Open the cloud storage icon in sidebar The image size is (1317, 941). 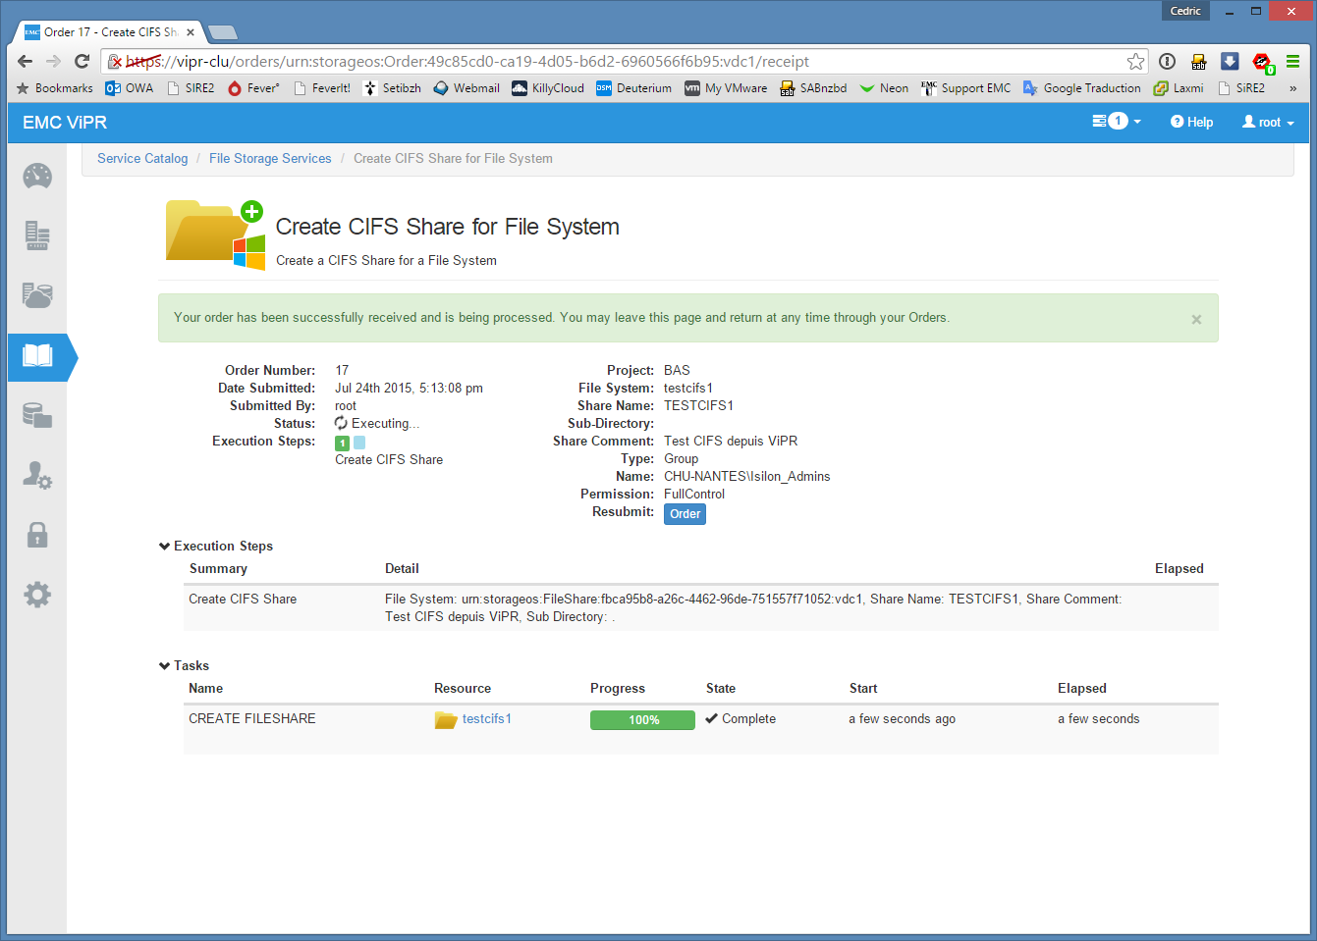point(37,295)
